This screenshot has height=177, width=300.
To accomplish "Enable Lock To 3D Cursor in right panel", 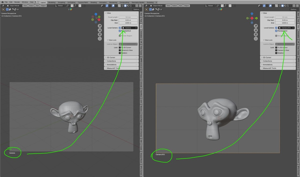I will (276, 47).
